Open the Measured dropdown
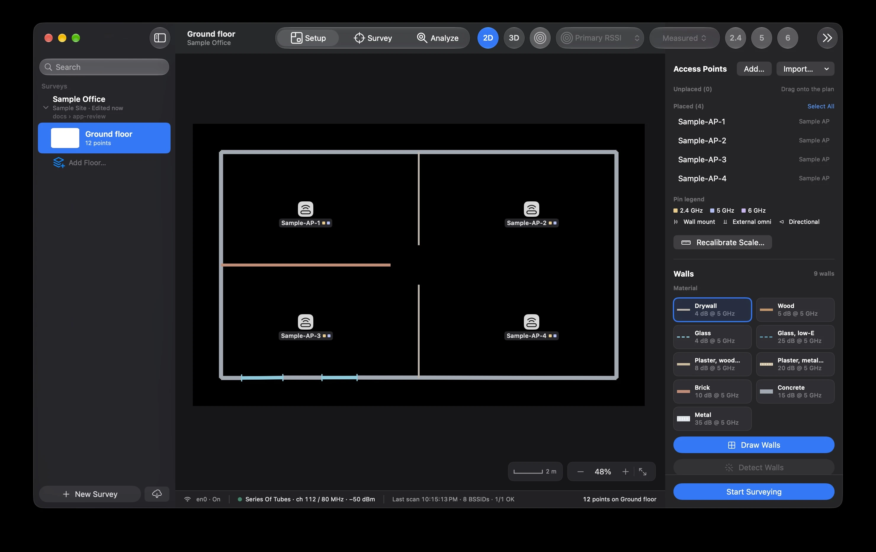The height and width of the screenshot is (552, 876). (684, 38)
